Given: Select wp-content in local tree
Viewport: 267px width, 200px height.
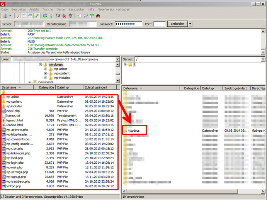Looking at the screenshot, I should 62,73.
